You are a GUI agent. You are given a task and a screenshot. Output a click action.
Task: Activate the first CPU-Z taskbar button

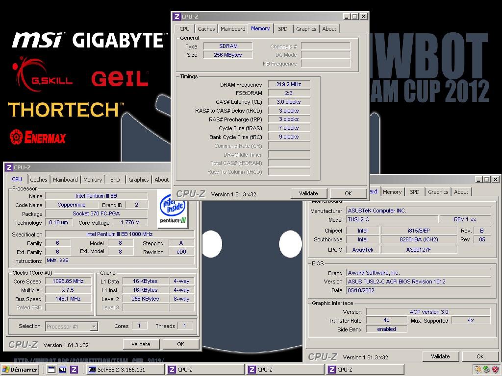pyautogui.click(x=205, y=370)
